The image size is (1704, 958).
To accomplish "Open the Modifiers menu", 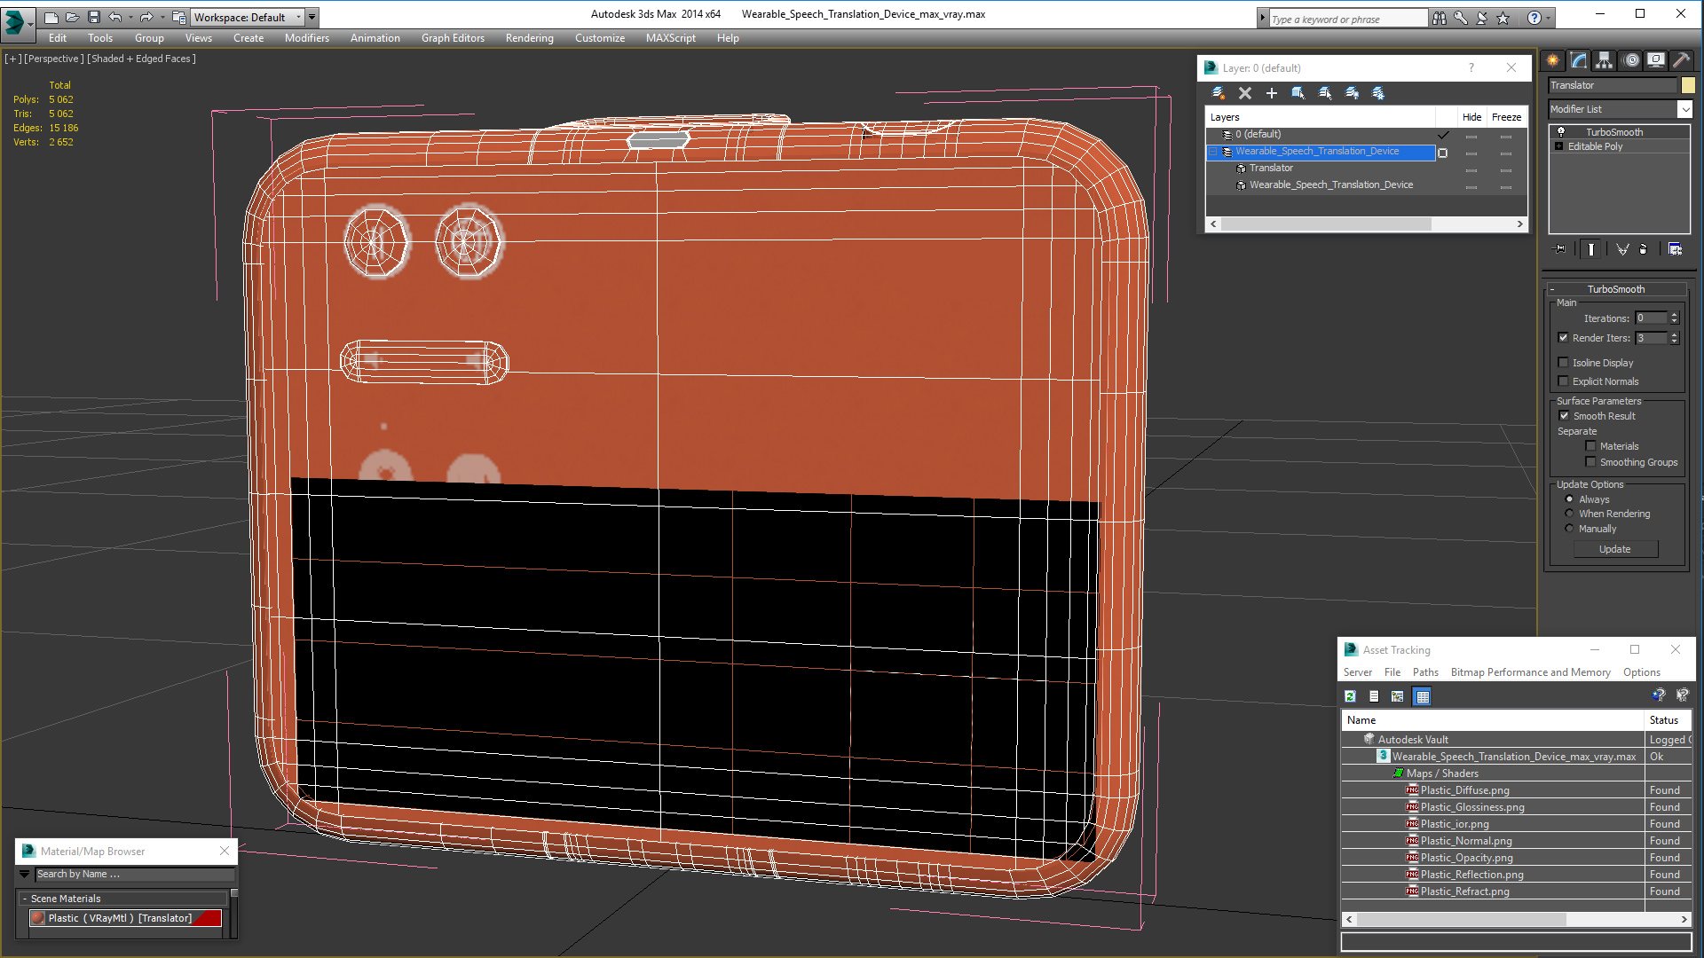I will (x=306, y=38).
